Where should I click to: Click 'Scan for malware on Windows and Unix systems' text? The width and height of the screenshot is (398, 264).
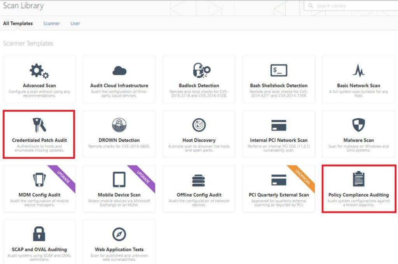[358, 148]
